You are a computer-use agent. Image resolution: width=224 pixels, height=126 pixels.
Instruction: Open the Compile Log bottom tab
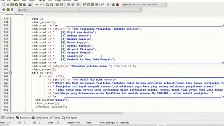(x=40, y=118)
